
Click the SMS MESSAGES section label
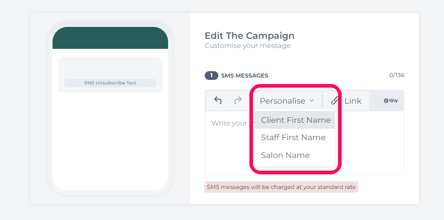click(245, 75)
